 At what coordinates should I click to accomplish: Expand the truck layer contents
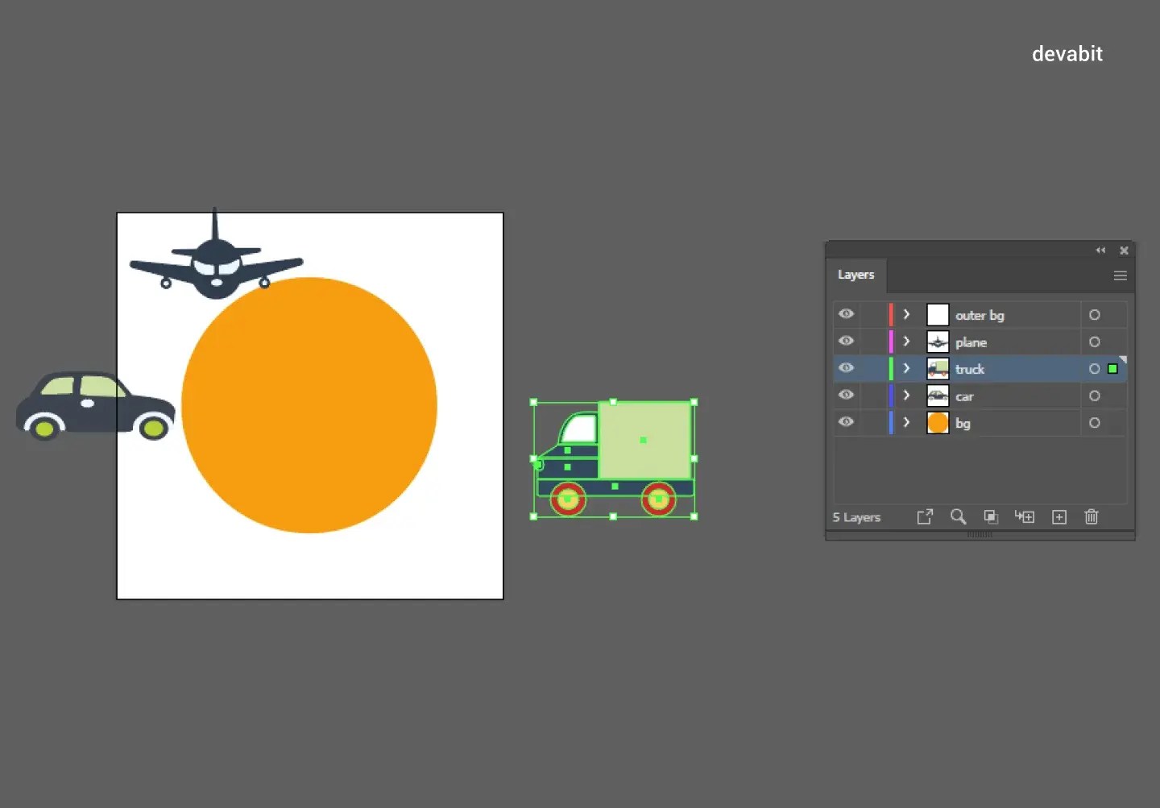point(906,368)
